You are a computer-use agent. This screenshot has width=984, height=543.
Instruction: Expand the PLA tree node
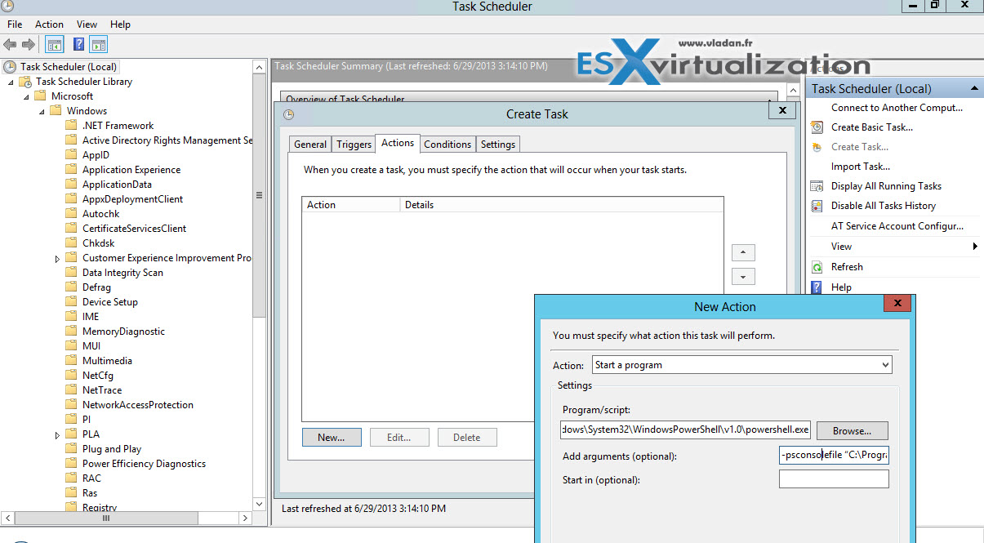pos(57,434)
